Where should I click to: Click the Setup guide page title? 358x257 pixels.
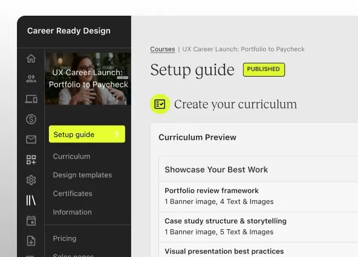[x=192, y=70]
